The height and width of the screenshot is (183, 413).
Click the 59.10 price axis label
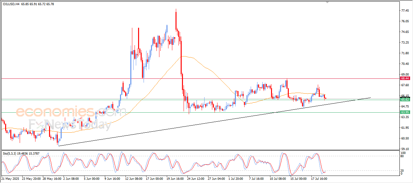[405, 149]
